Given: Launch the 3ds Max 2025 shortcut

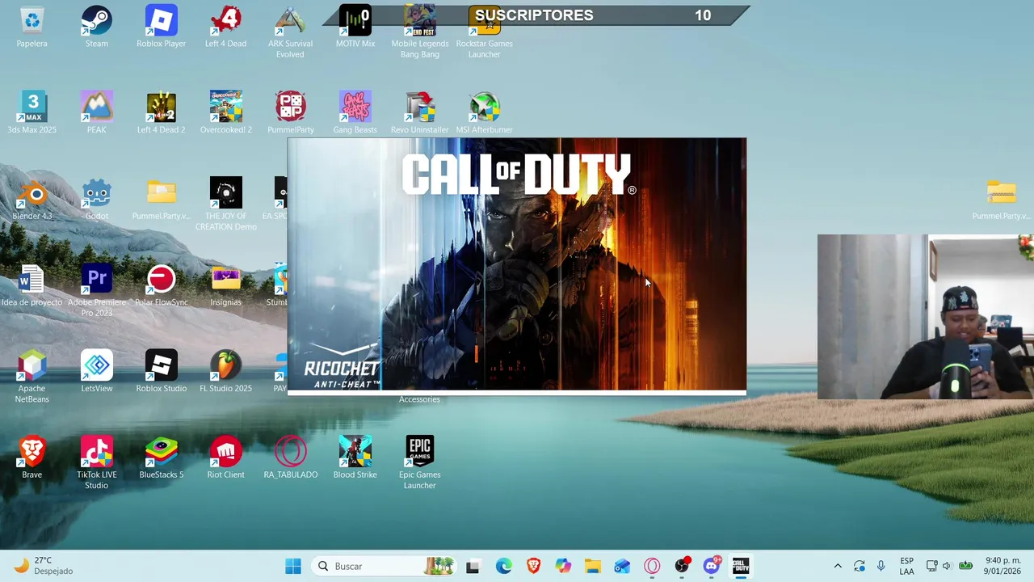Looking at the screenshot, I should (32, 113).
